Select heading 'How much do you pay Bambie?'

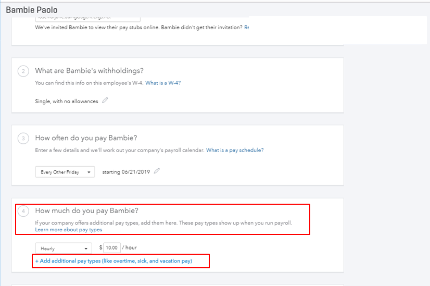tap(86, 211)
